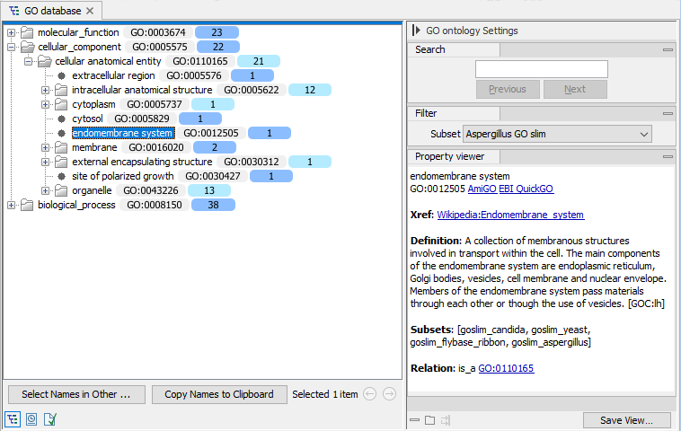The width and height of the screenshot is (681, 431).
Task: Minimize the Search settings group
Action: pos(668,50)
